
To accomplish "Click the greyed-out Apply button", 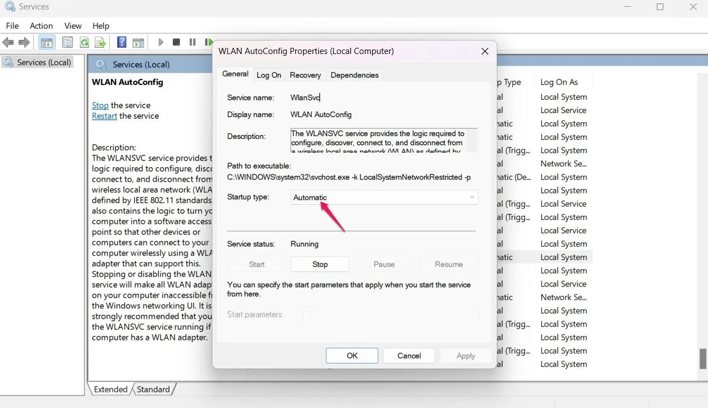I will 466,356.
